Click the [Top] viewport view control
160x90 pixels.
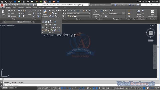[x=4, y=25]
